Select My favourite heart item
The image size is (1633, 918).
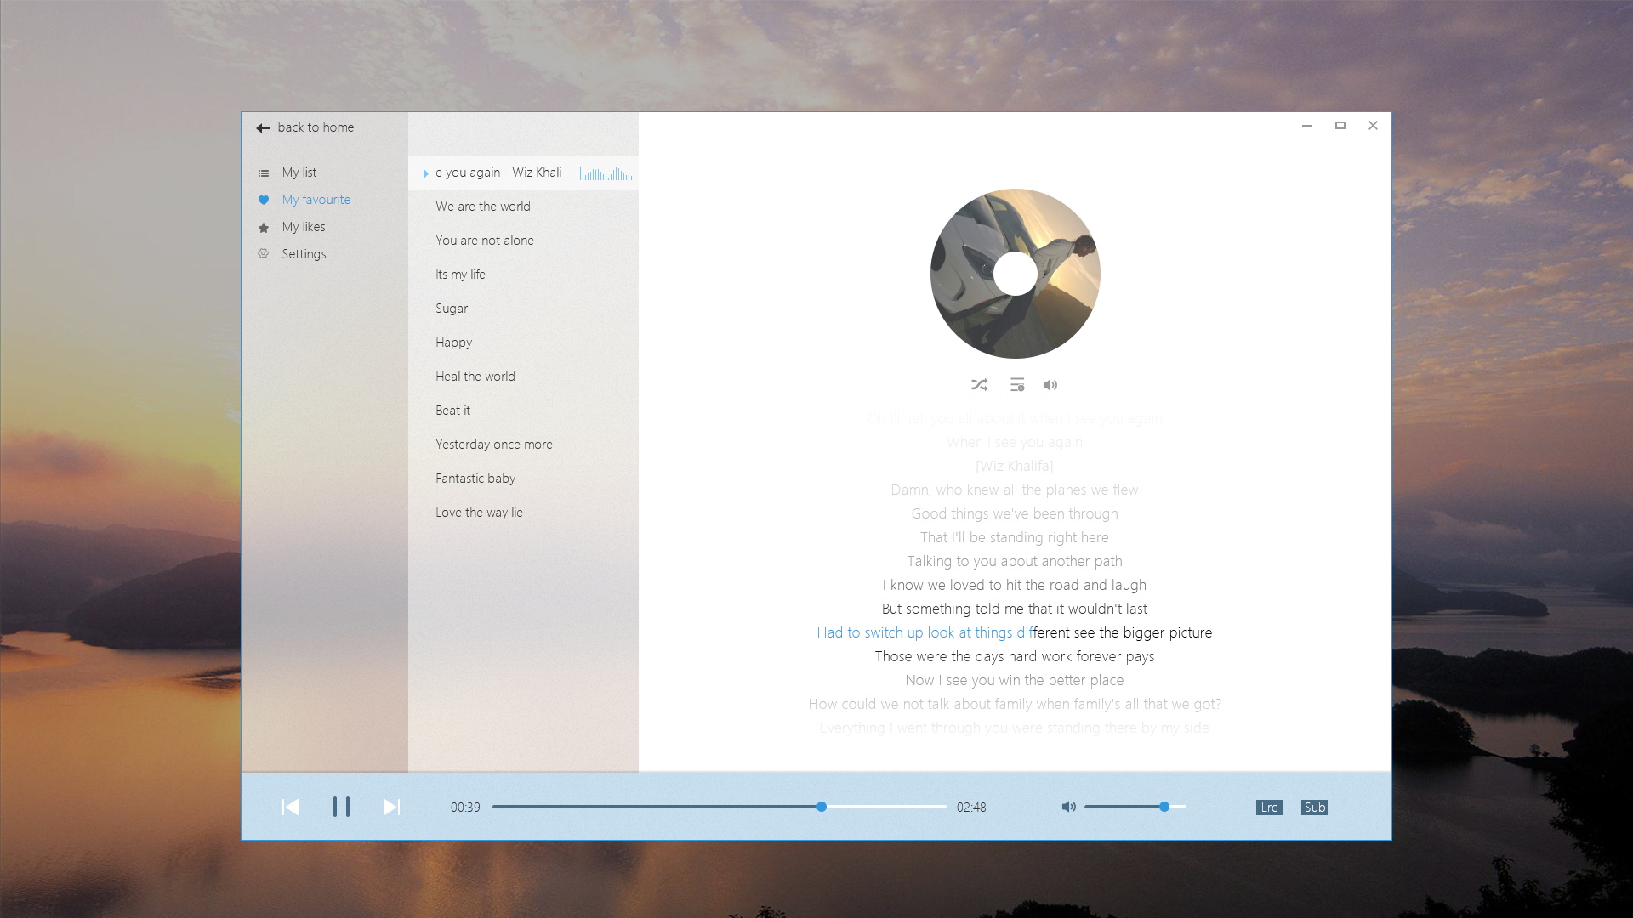point(316,200)
